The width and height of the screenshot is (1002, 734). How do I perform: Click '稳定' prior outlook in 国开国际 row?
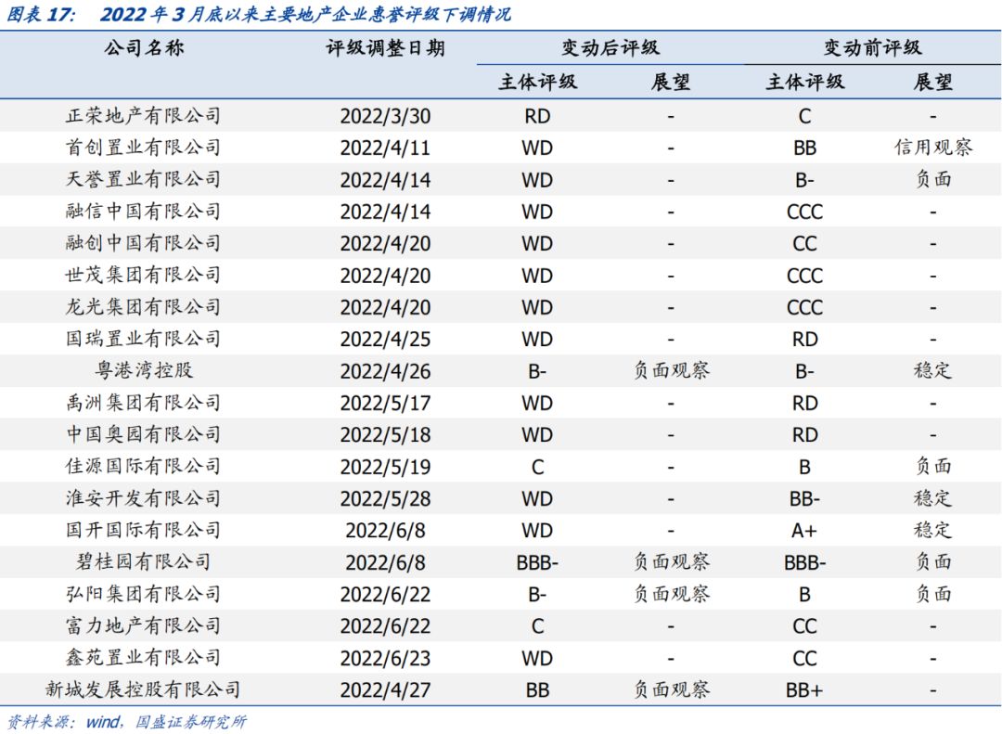[x=933, y=530]
